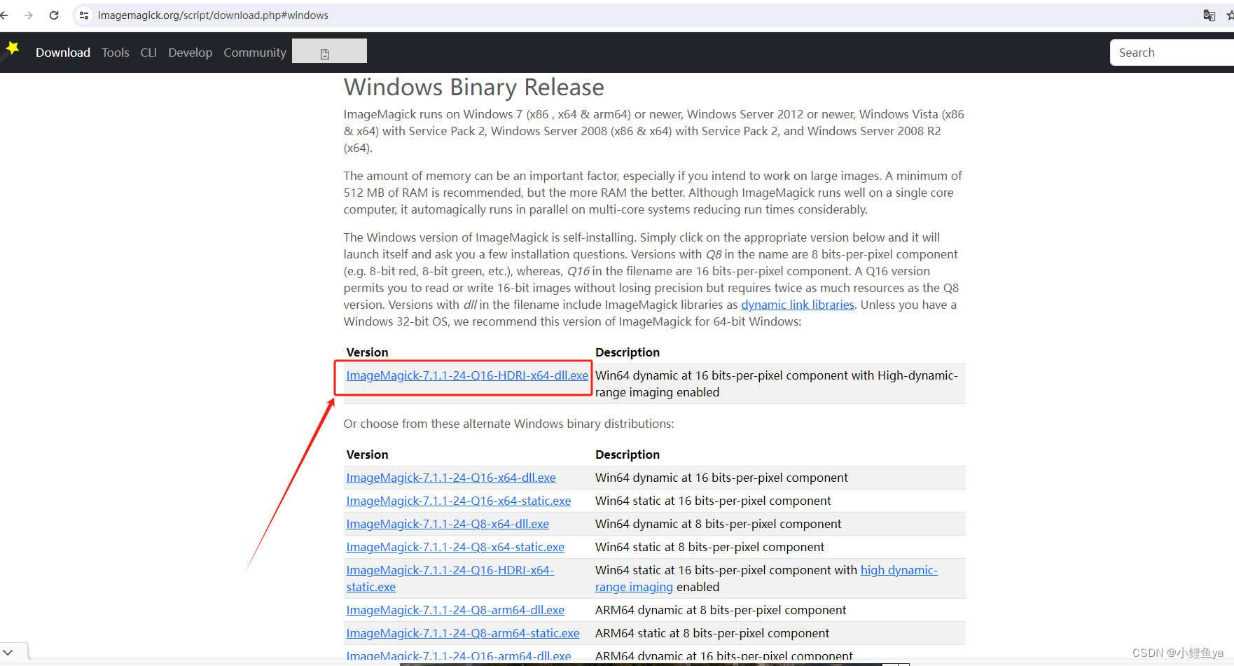Viewport: 1234px width, 666px height.
Task: Open the Develop menu item
Action: 190,53
